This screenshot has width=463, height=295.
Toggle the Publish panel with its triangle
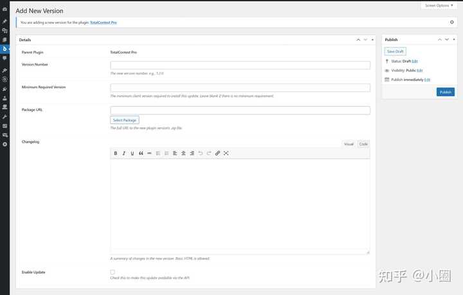pyautogui.click(x=453, y=40)
